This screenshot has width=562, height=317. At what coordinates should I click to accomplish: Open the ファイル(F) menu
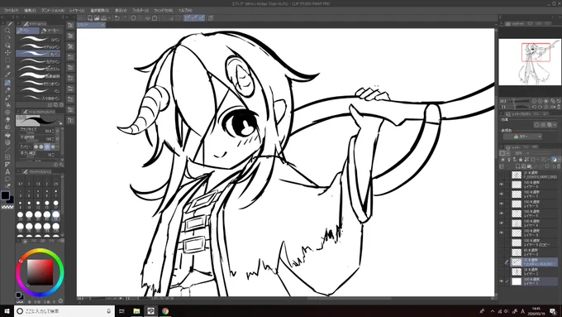tap(11, 11)
